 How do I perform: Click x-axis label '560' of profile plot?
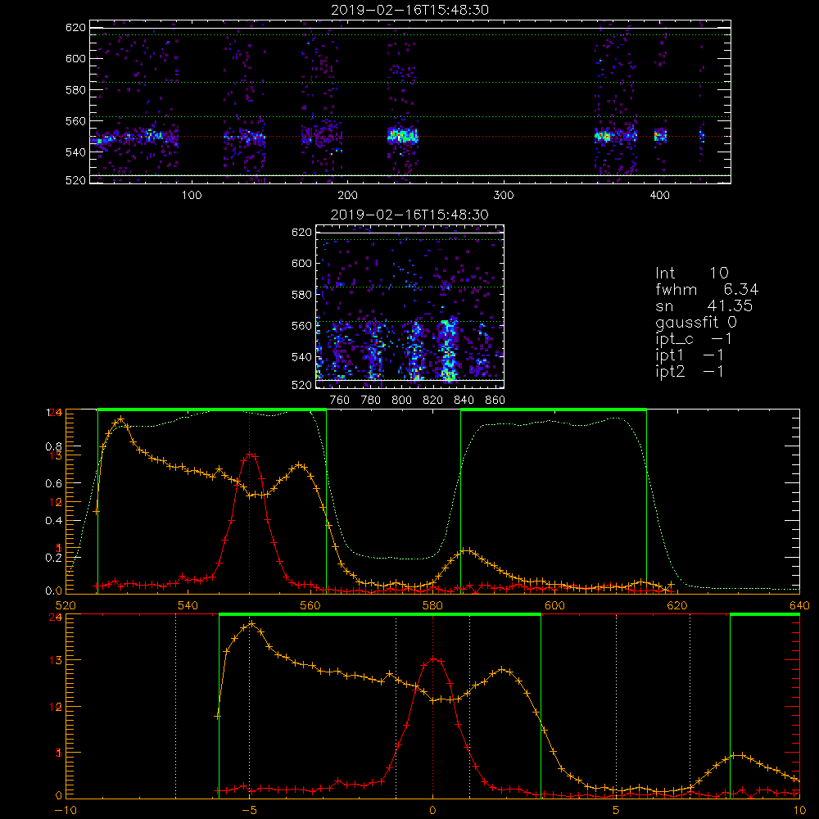[x=310, y=605]
